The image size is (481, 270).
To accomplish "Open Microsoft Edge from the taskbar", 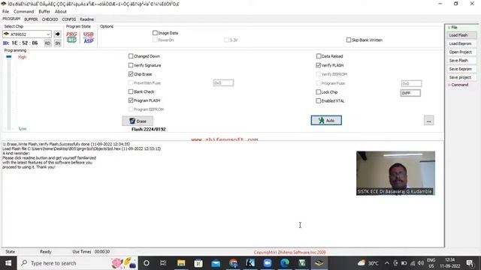I will coord(285,263).
